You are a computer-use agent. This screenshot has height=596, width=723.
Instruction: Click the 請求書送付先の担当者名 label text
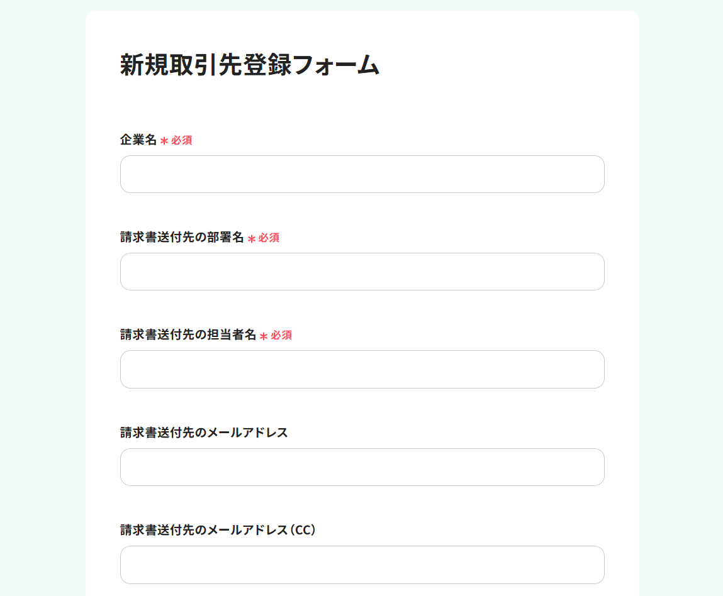[x=188, y=334]
